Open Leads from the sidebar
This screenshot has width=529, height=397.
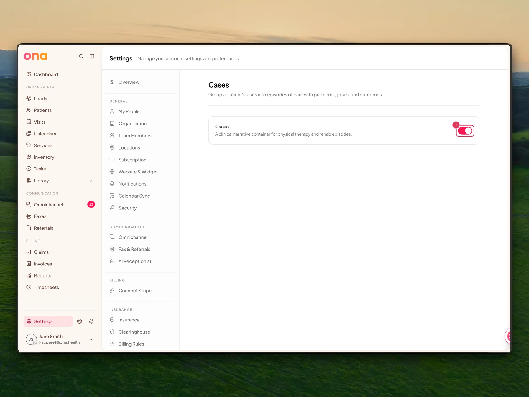(40, 99)
